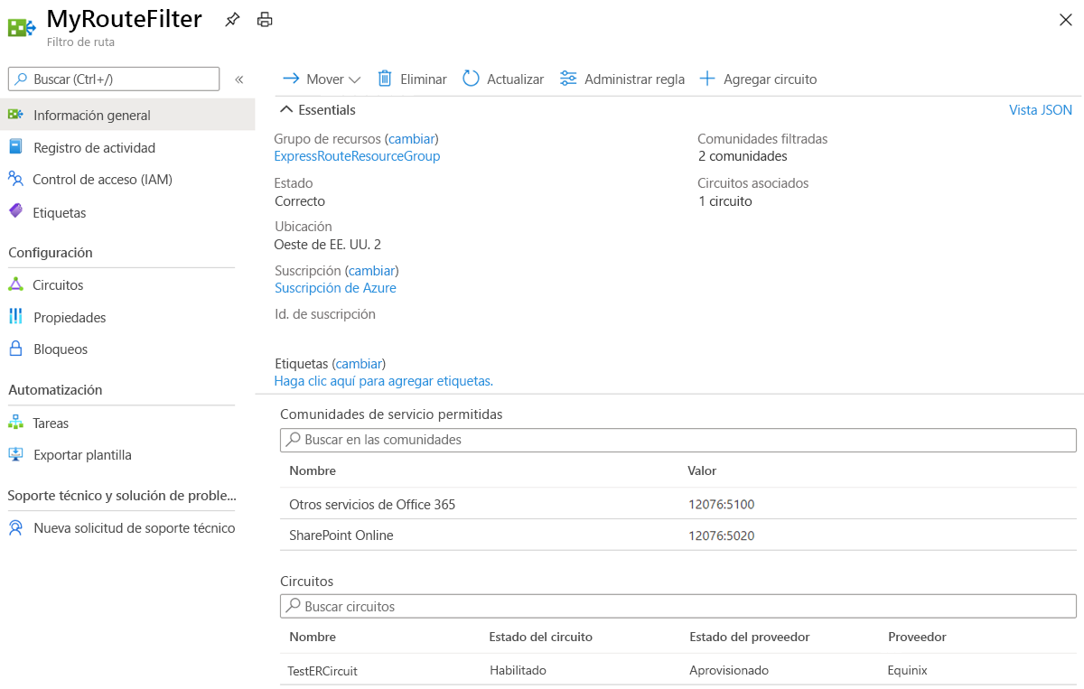This screenshot has height=689, width=1084.
Task: Click the Correcto status value
Action: [x=300, y=201]
